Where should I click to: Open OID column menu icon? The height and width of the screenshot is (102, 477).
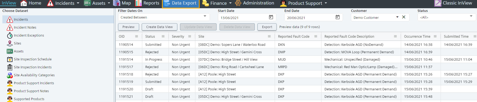click(136, 36)
